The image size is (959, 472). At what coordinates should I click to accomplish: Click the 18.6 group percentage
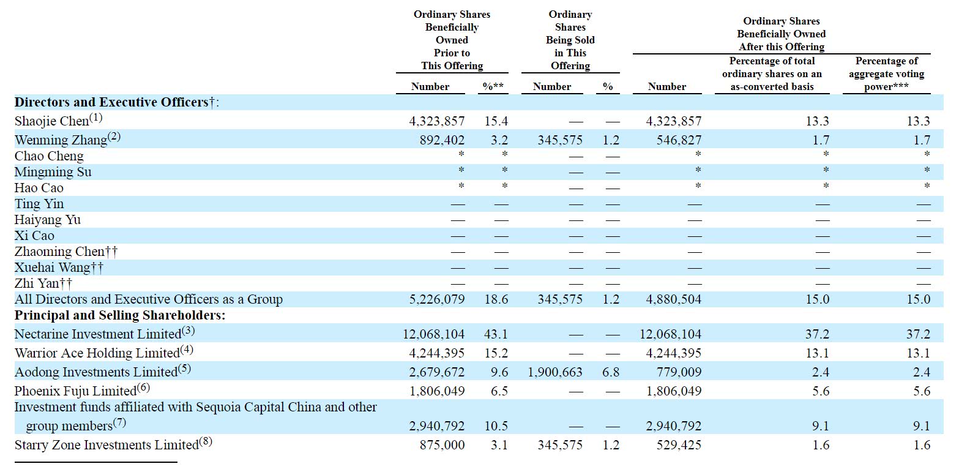coord(496,299)
